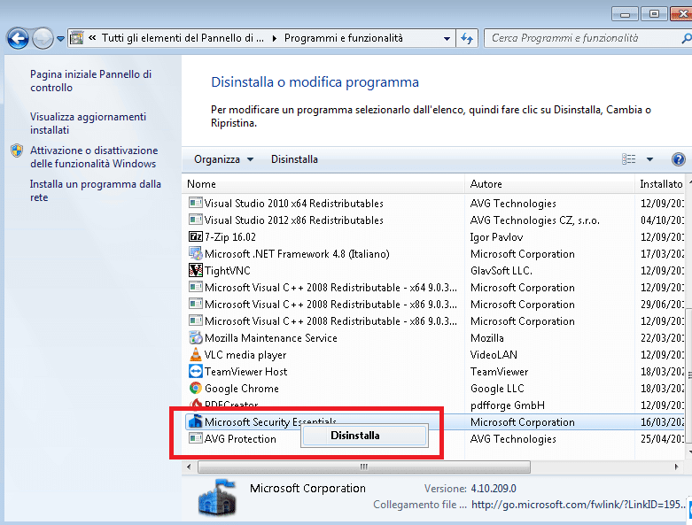
Task: Open the Organizza menu
Action: (x=223, y=159)
